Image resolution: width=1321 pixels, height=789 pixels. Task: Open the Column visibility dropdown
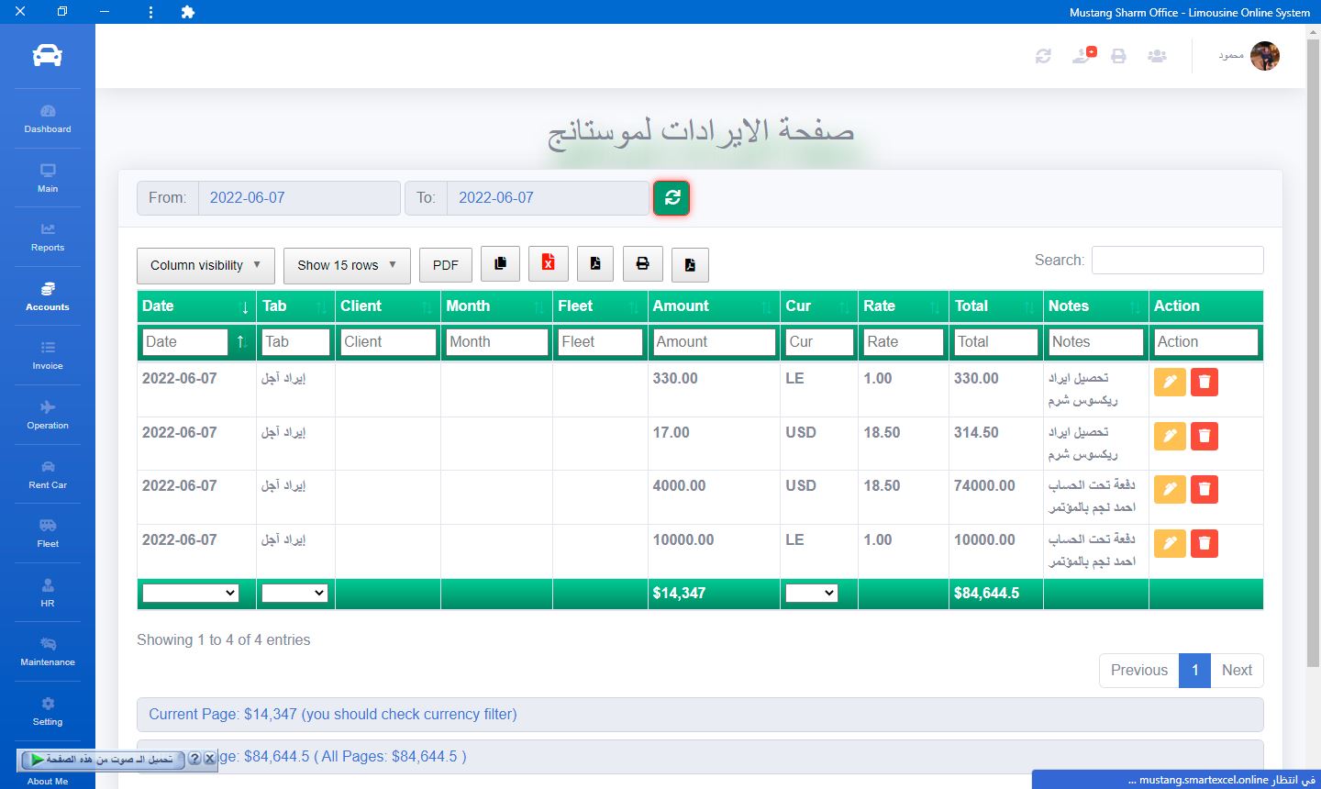point(205,265)
